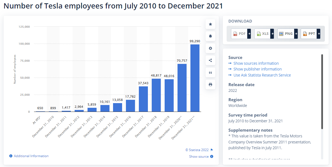Click the December 31, 2017 bar
Screen dimensions: 332x167
143,99
